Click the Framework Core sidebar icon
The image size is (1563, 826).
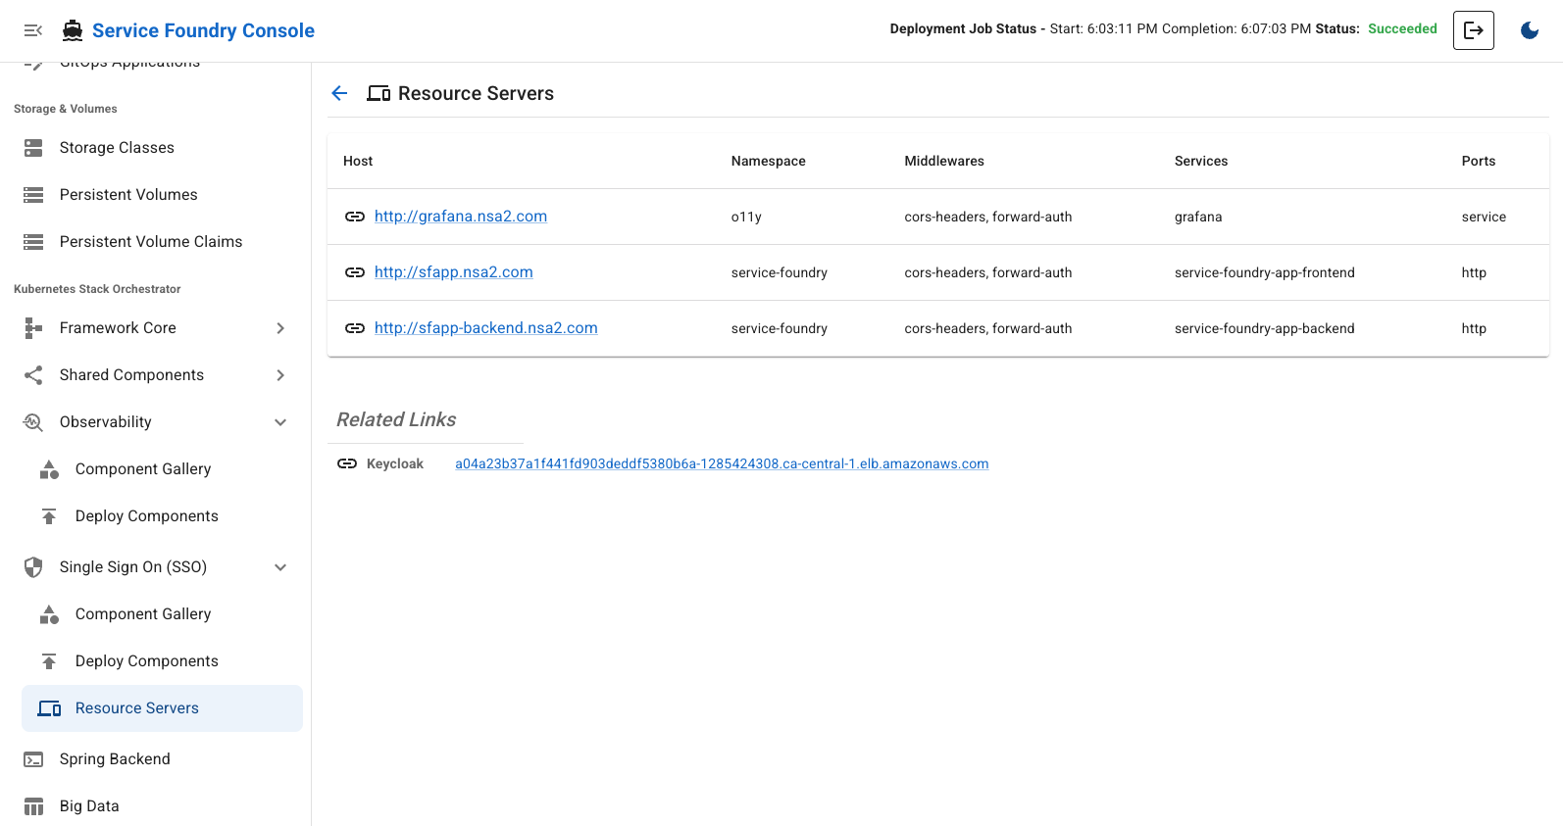pos(33,328)
